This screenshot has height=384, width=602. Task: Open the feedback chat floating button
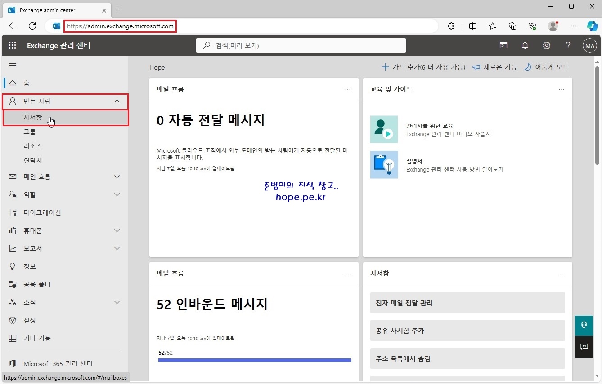[584, 346]
